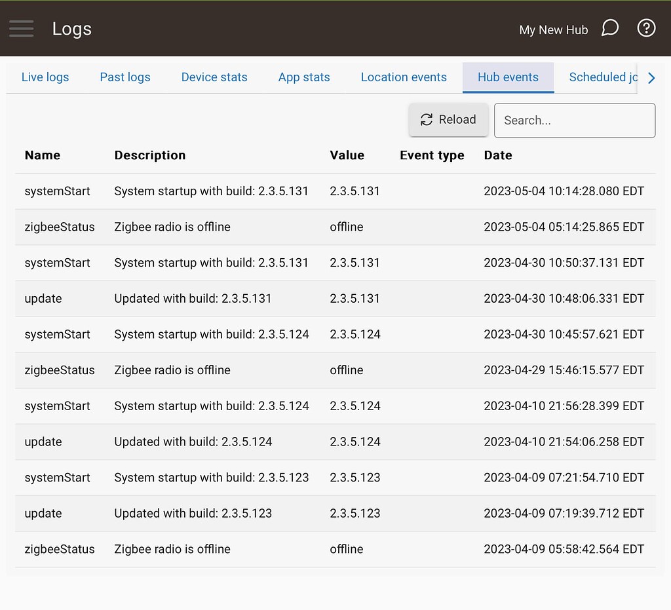Click date 2023-04-30 10:45:57.621 EDT
671x610 pixels.
(564, 335)
